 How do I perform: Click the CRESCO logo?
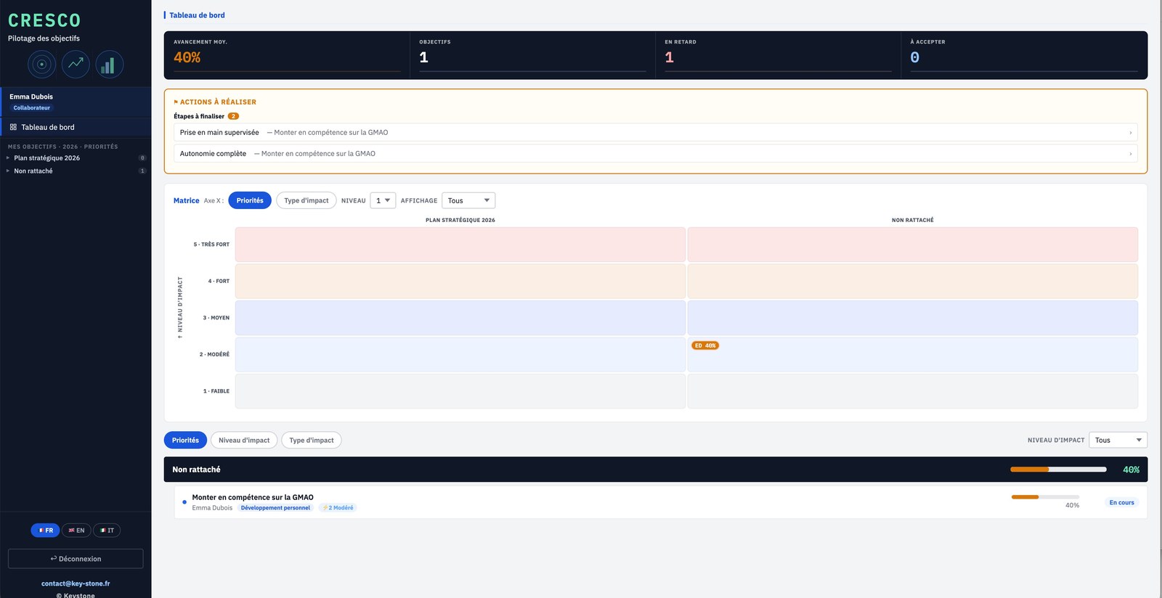click(44, 21)
